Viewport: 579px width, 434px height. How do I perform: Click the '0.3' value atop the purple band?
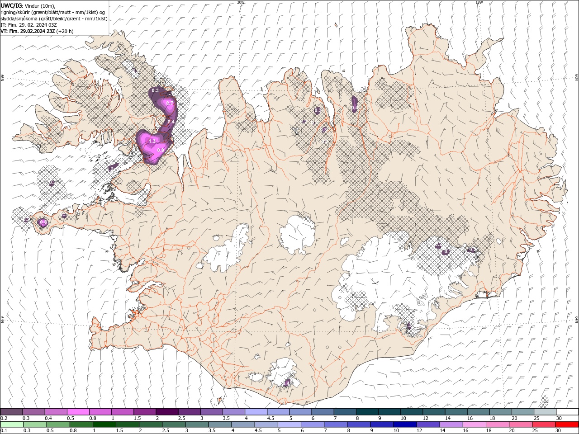tap(155, 90)
